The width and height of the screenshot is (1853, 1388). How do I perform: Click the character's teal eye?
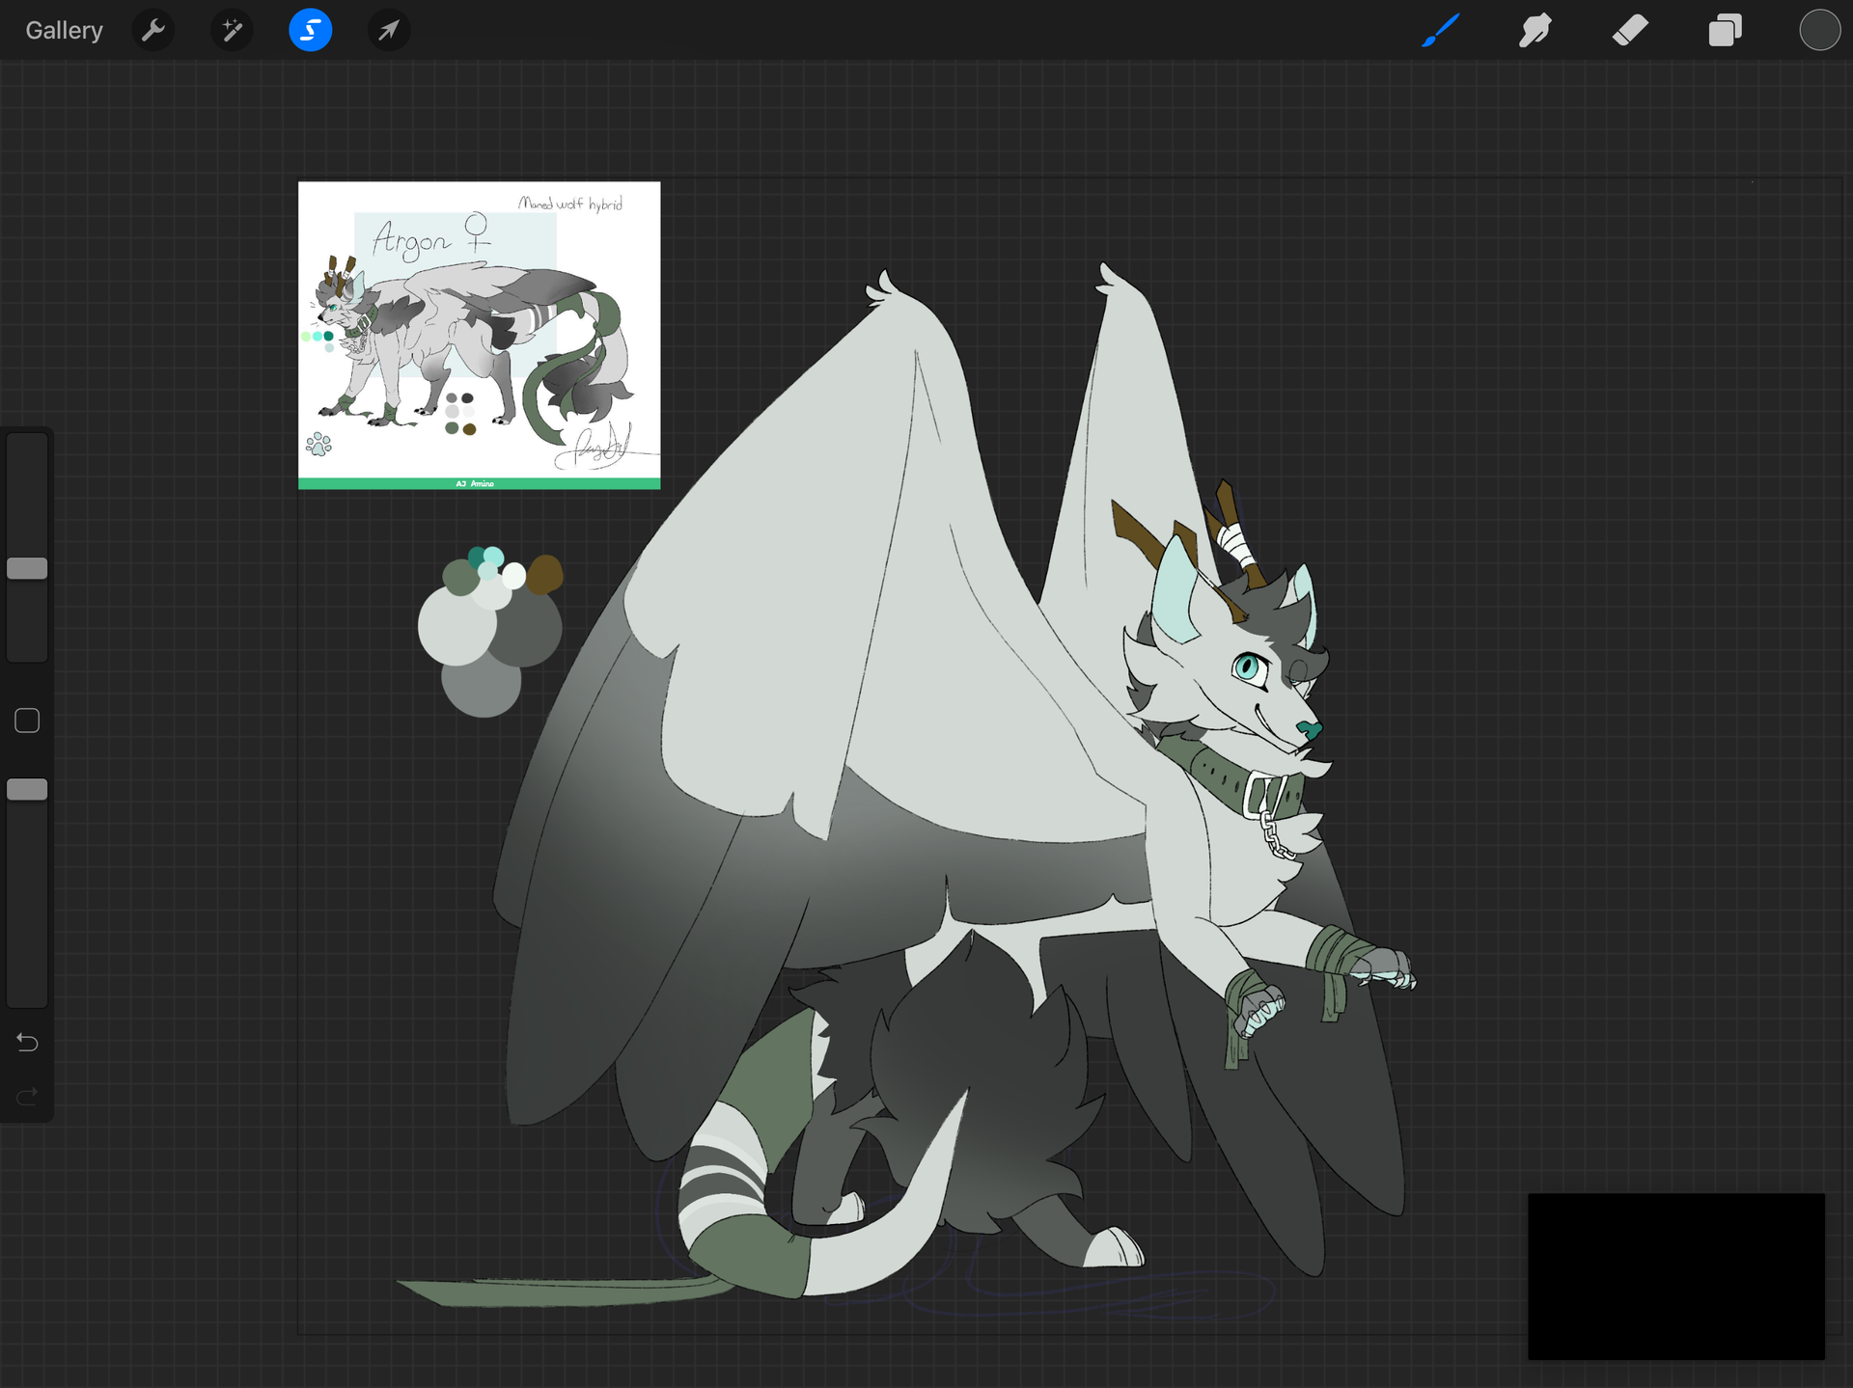[1248, 666]
